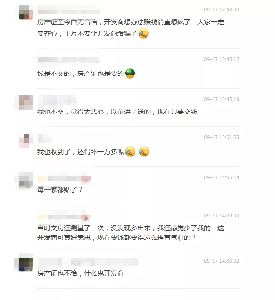This screenshot has width=275, height=300.
Task: Click blurred username of 14:30:02 comment
Action: click(x=88, y=262)
